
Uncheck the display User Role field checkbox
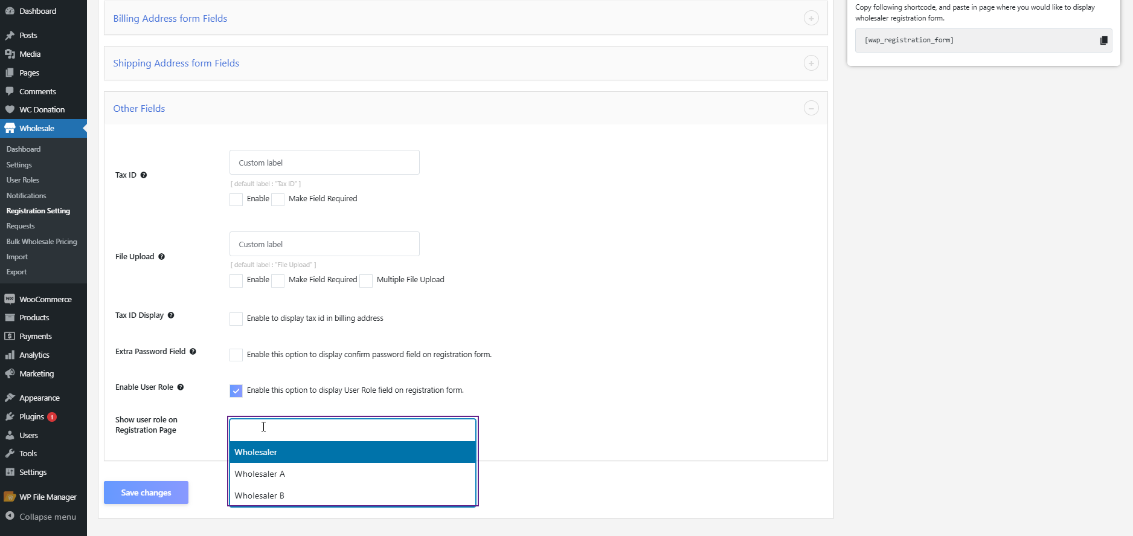tap(236, 391)
